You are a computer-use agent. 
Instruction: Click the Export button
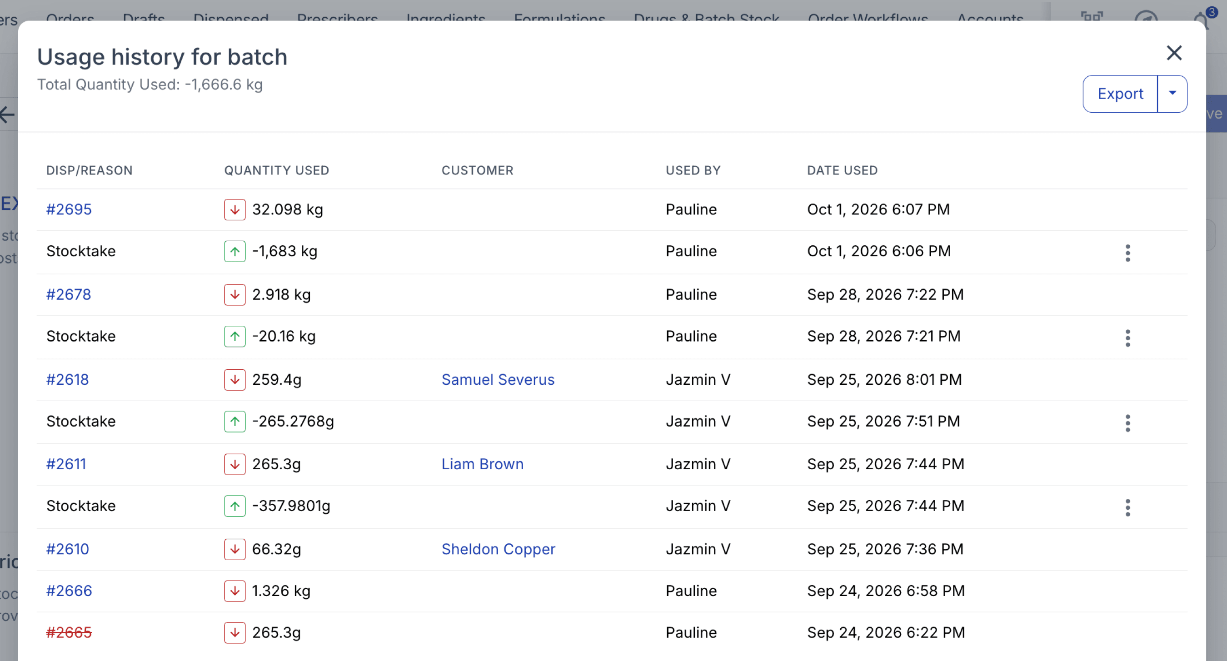tap(1120, 94)
